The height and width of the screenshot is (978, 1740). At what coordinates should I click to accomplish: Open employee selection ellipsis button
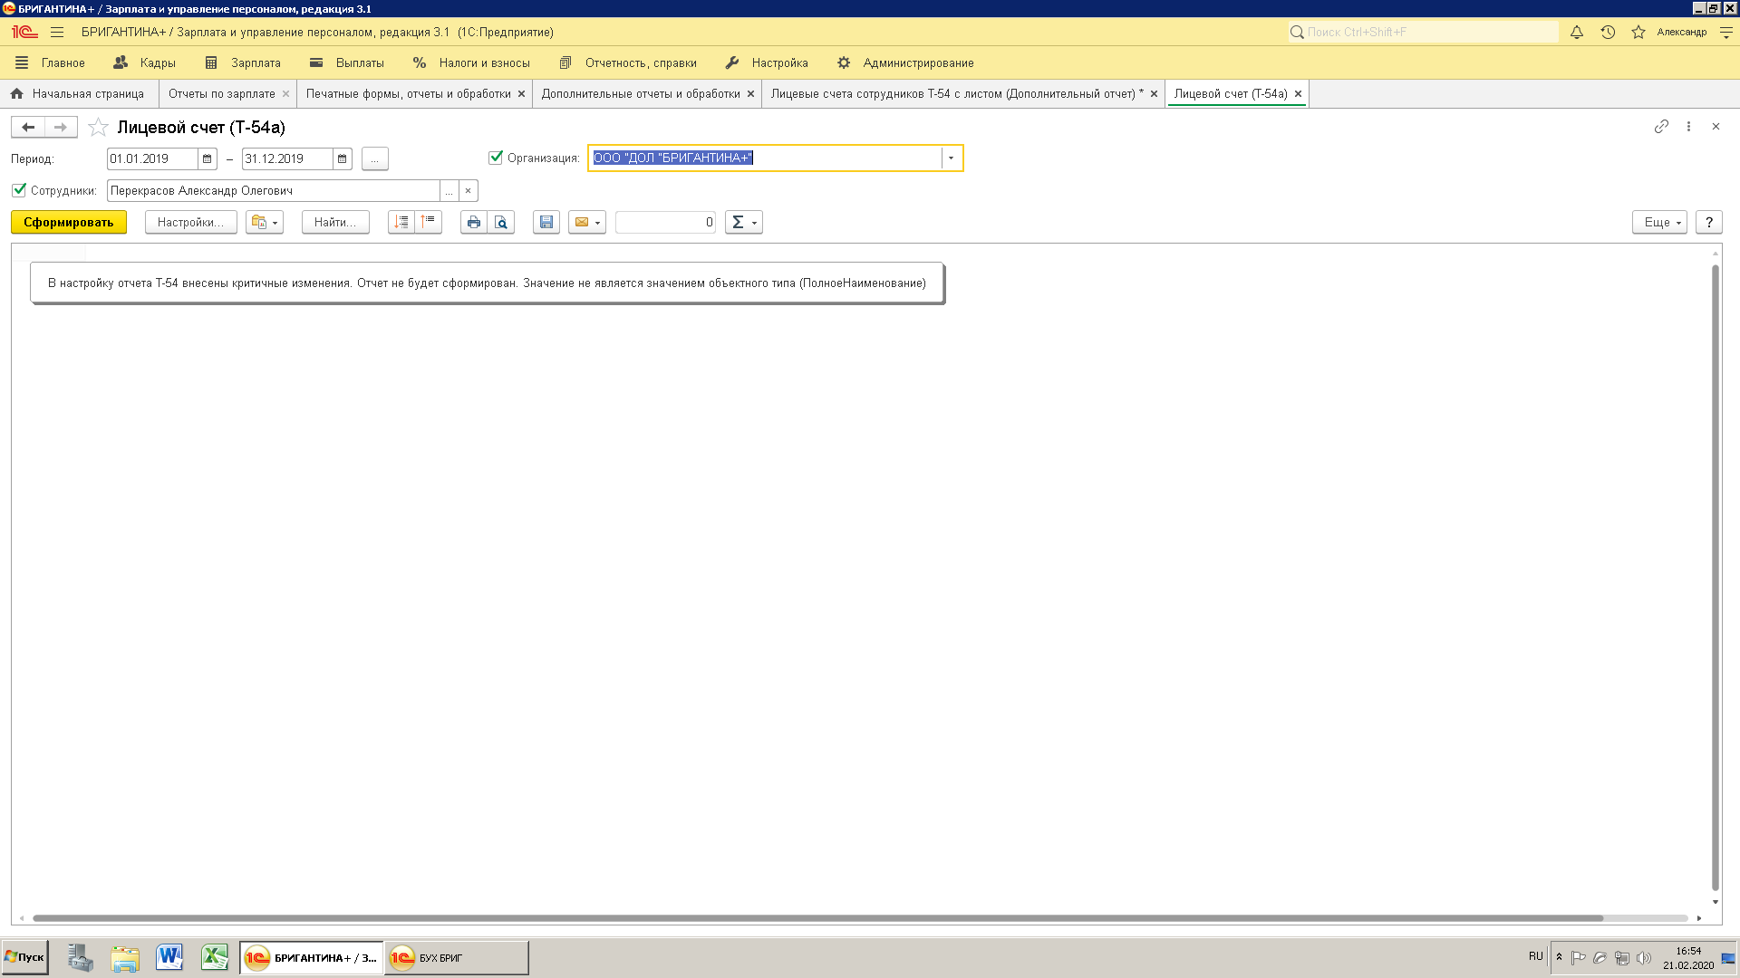[449, 191]
